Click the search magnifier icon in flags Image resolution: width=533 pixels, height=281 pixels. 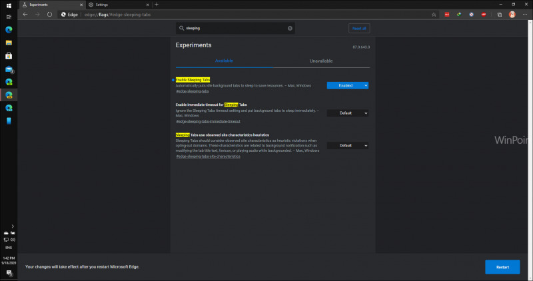pos(181,28)
